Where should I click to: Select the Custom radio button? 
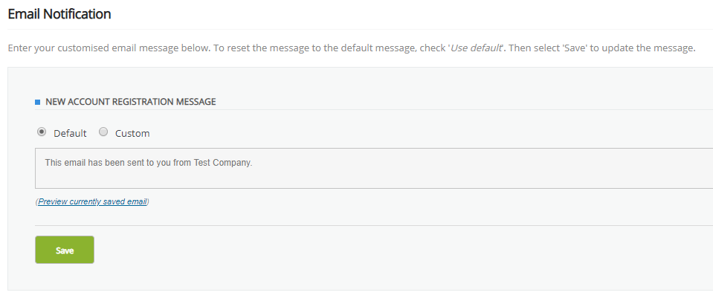[103, 132]
